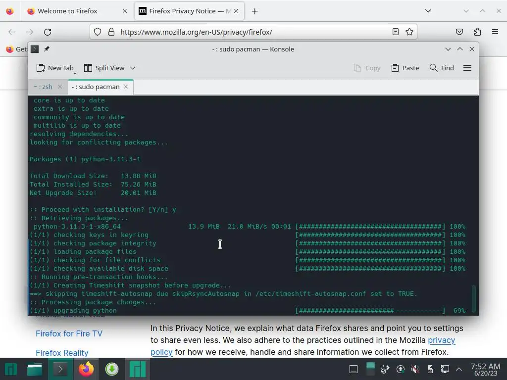507x380 pixels.
Task: Close the Welcome to Firefox tab
Action: 125,11
